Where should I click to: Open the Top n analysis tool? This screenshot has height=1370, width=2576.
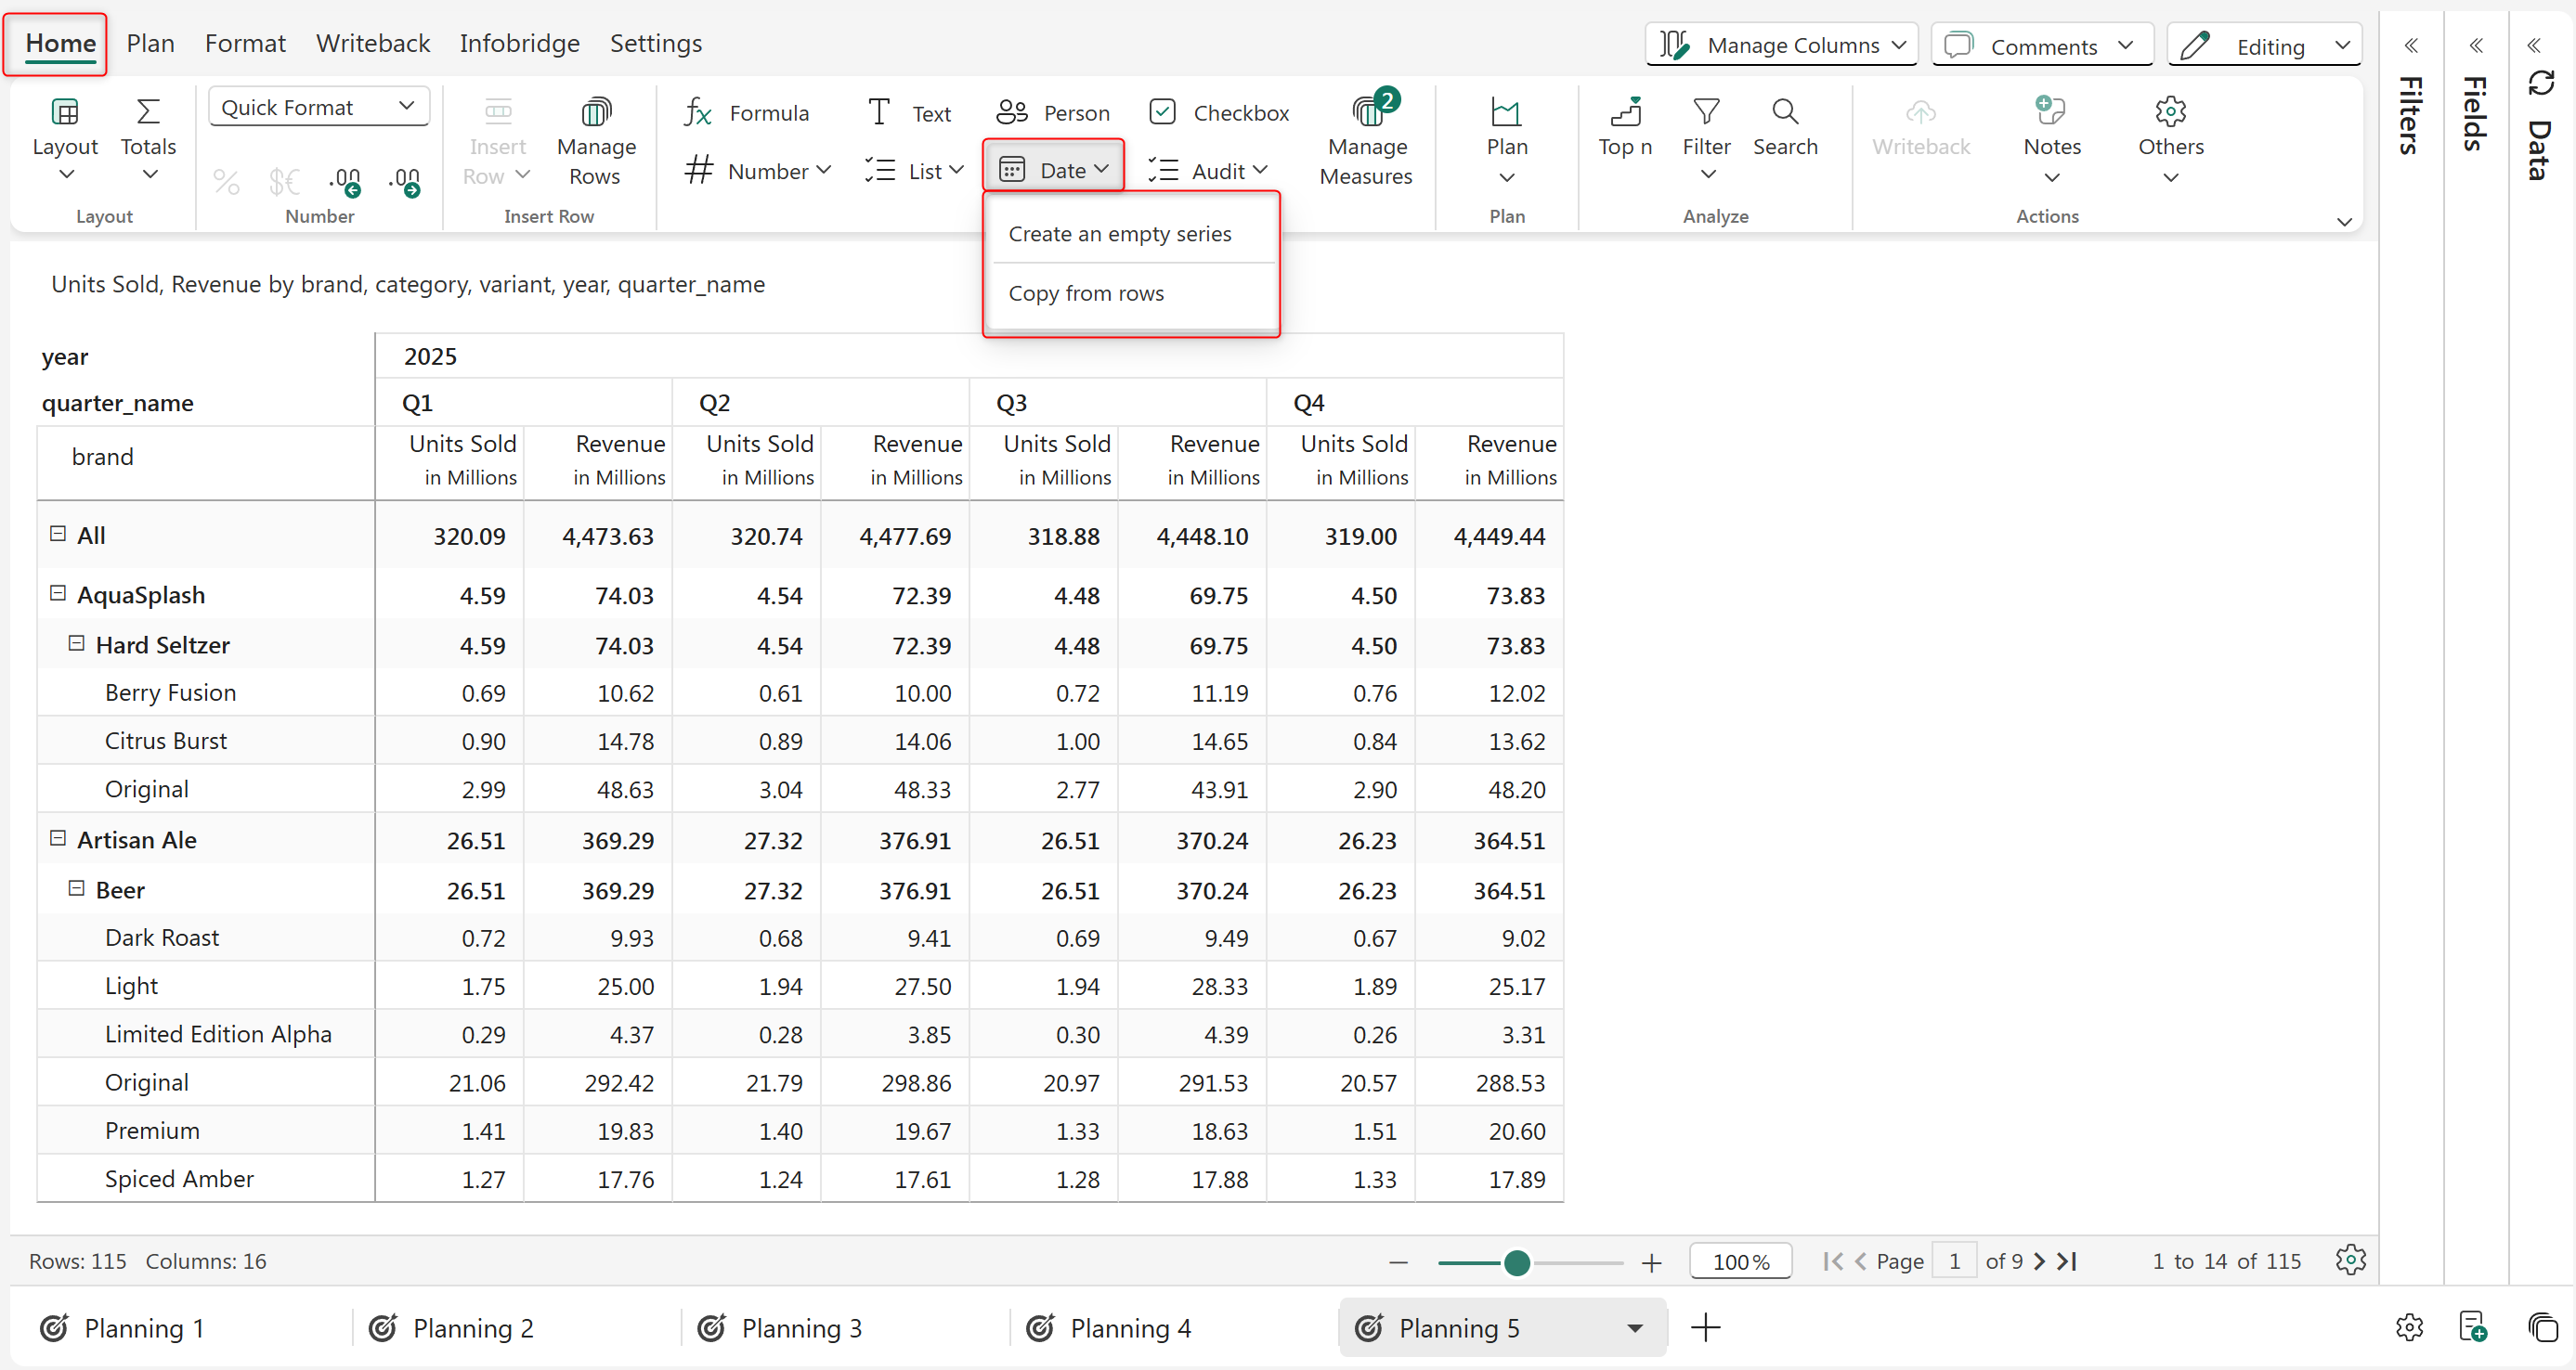coord(1624,127)
